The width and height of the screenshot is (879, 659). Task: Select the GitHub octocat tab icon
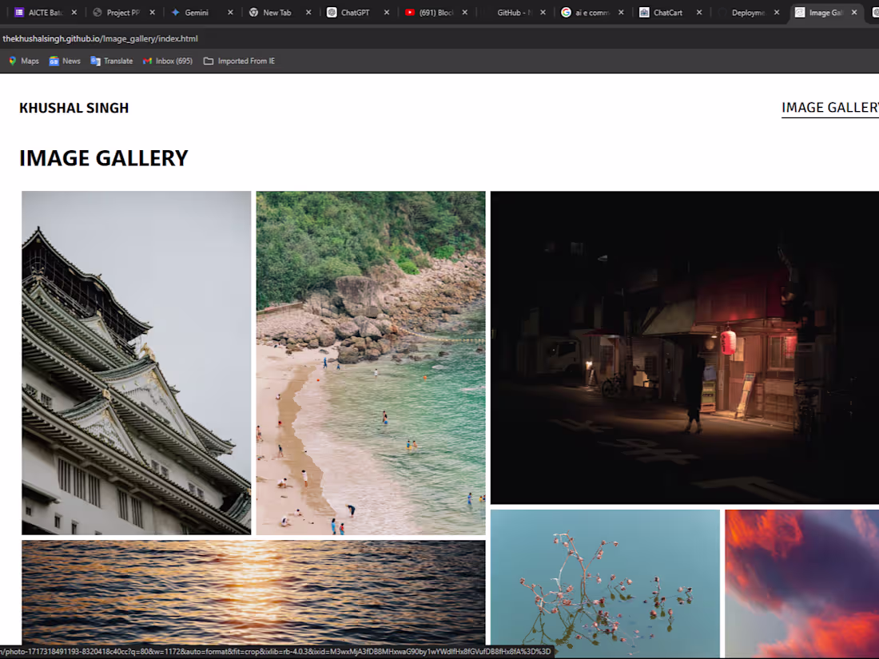(487, 12)
